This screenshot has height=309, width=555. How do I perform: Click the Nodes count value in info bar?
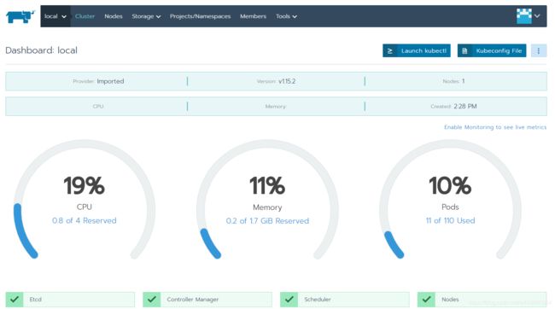(463, 81)
